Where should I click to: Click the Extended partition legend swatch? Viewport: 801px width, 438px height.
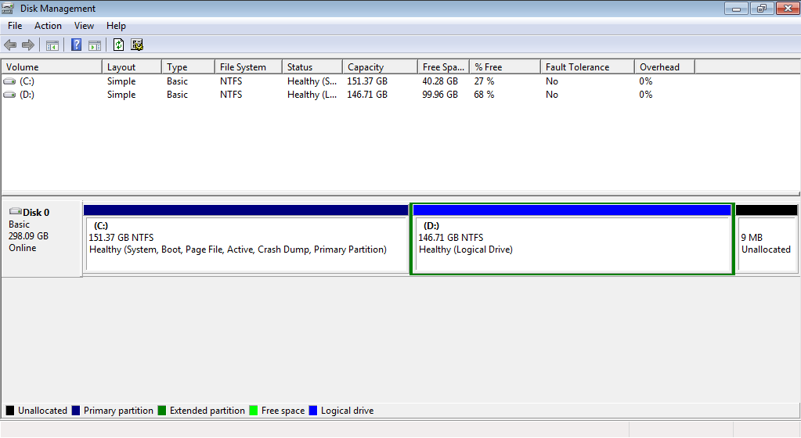tap(162, 411)
